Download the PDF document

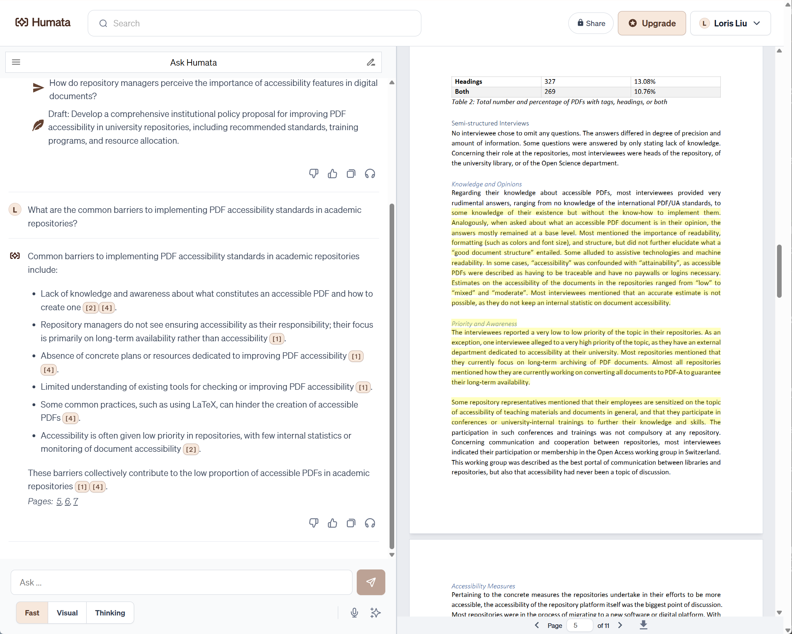tap(643, 625)
